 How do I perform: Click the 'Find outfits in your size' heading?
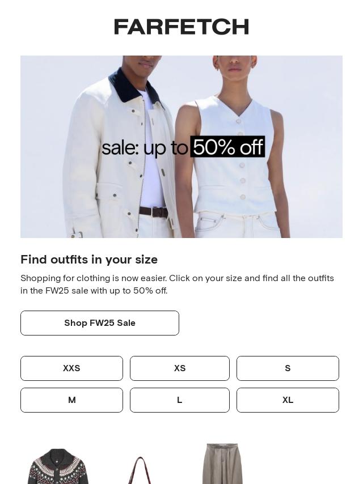coord(89,260)
